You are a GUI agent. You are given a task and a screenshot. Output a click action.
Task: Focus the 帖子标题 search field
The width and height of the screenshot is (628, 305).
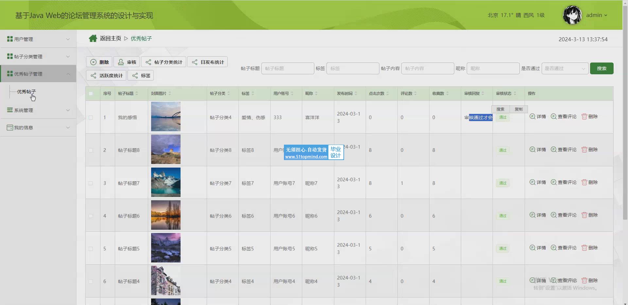(x=288, y=68)
